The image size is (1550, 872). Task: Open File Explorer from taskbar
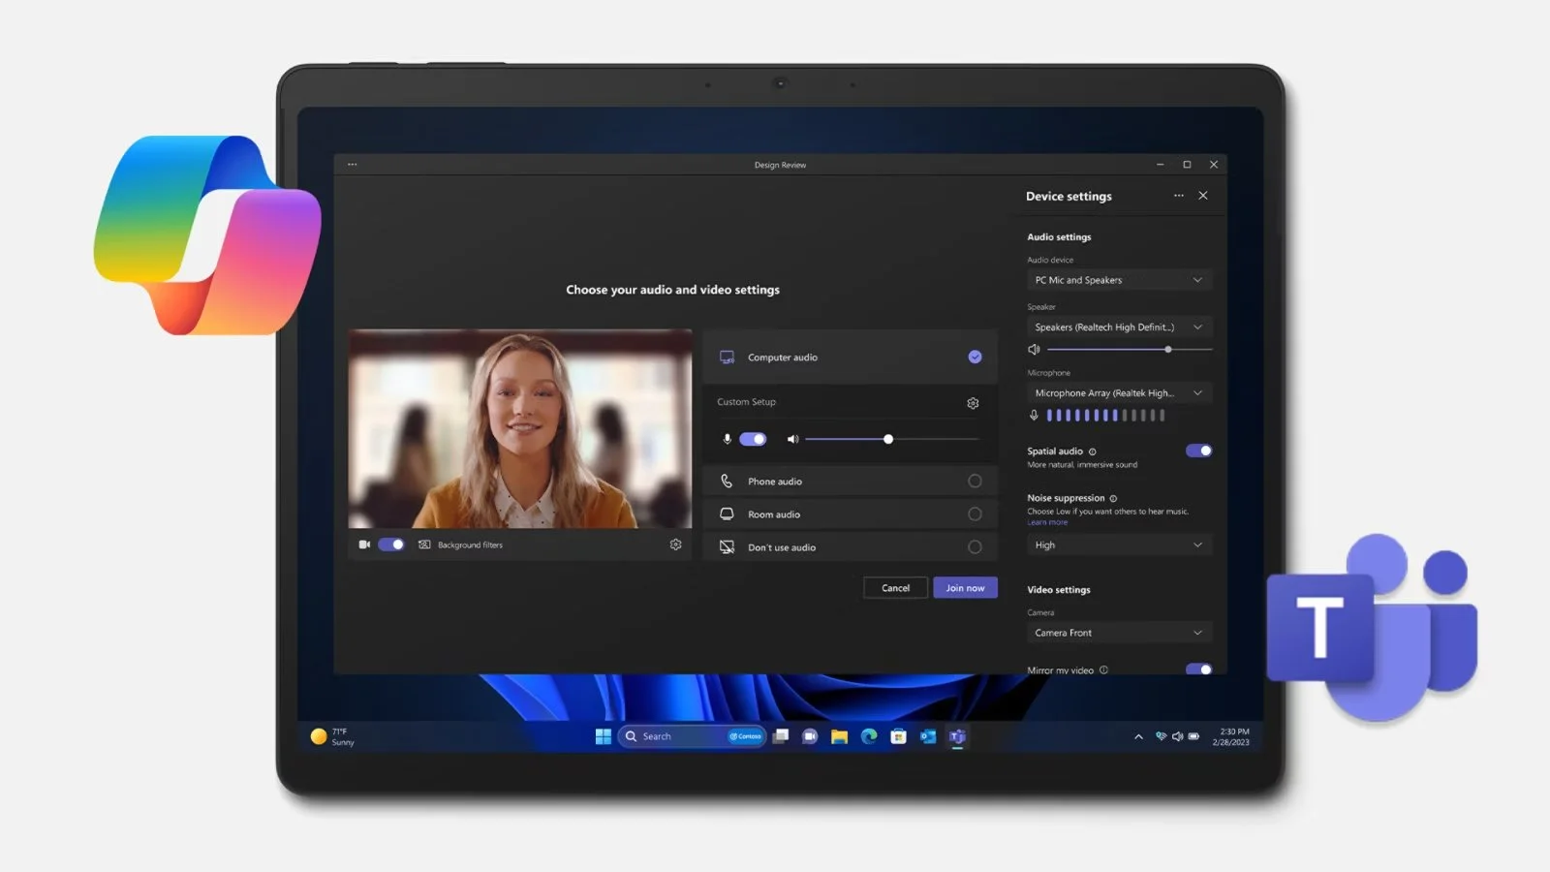pos(839,736)
